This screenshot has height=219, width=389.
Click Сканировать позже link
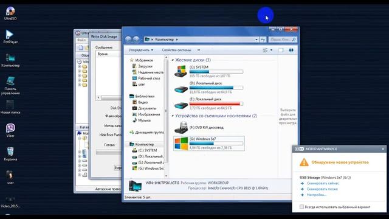tap(322, 189)
